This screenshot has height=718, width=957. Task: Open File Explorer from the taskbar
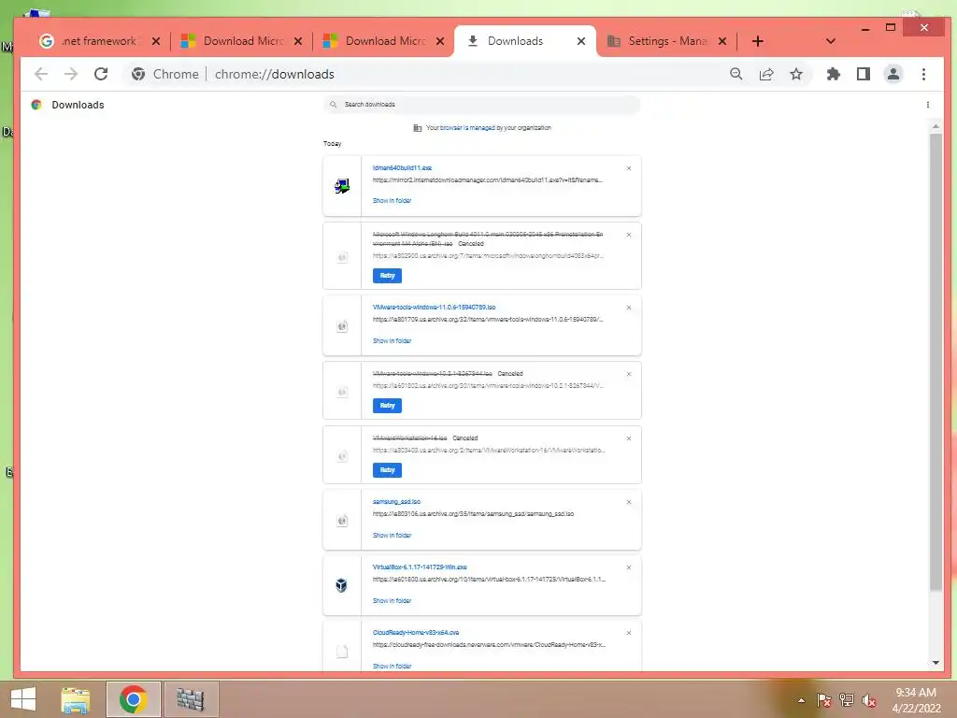point(76,699)
